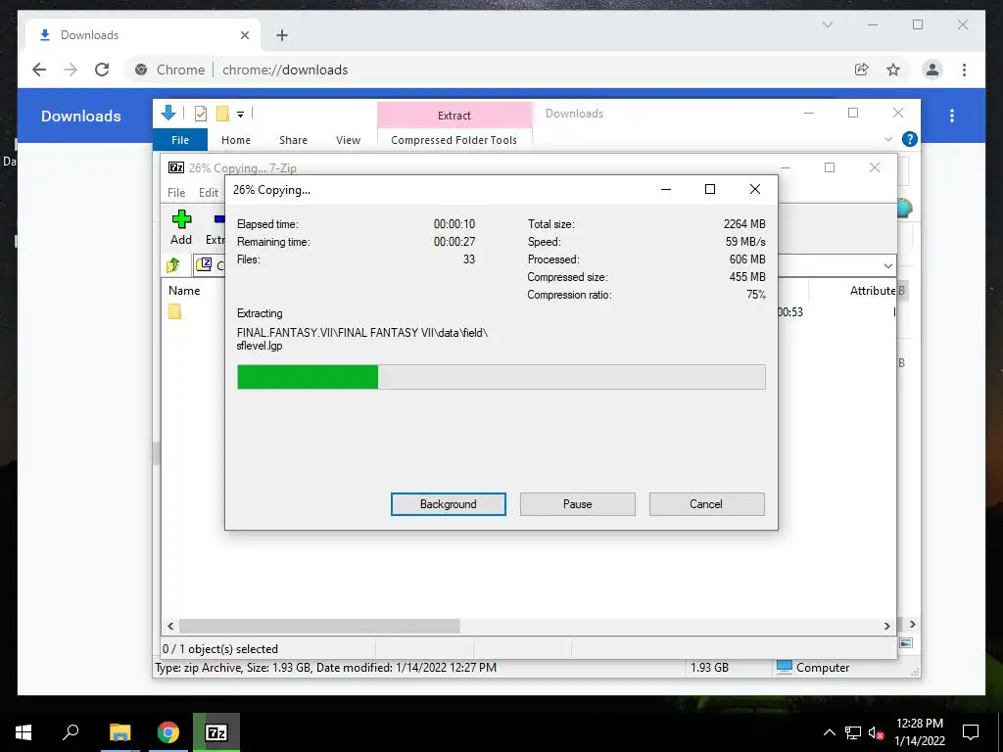Click the Name column header in 7-Zip

[184, 290]
